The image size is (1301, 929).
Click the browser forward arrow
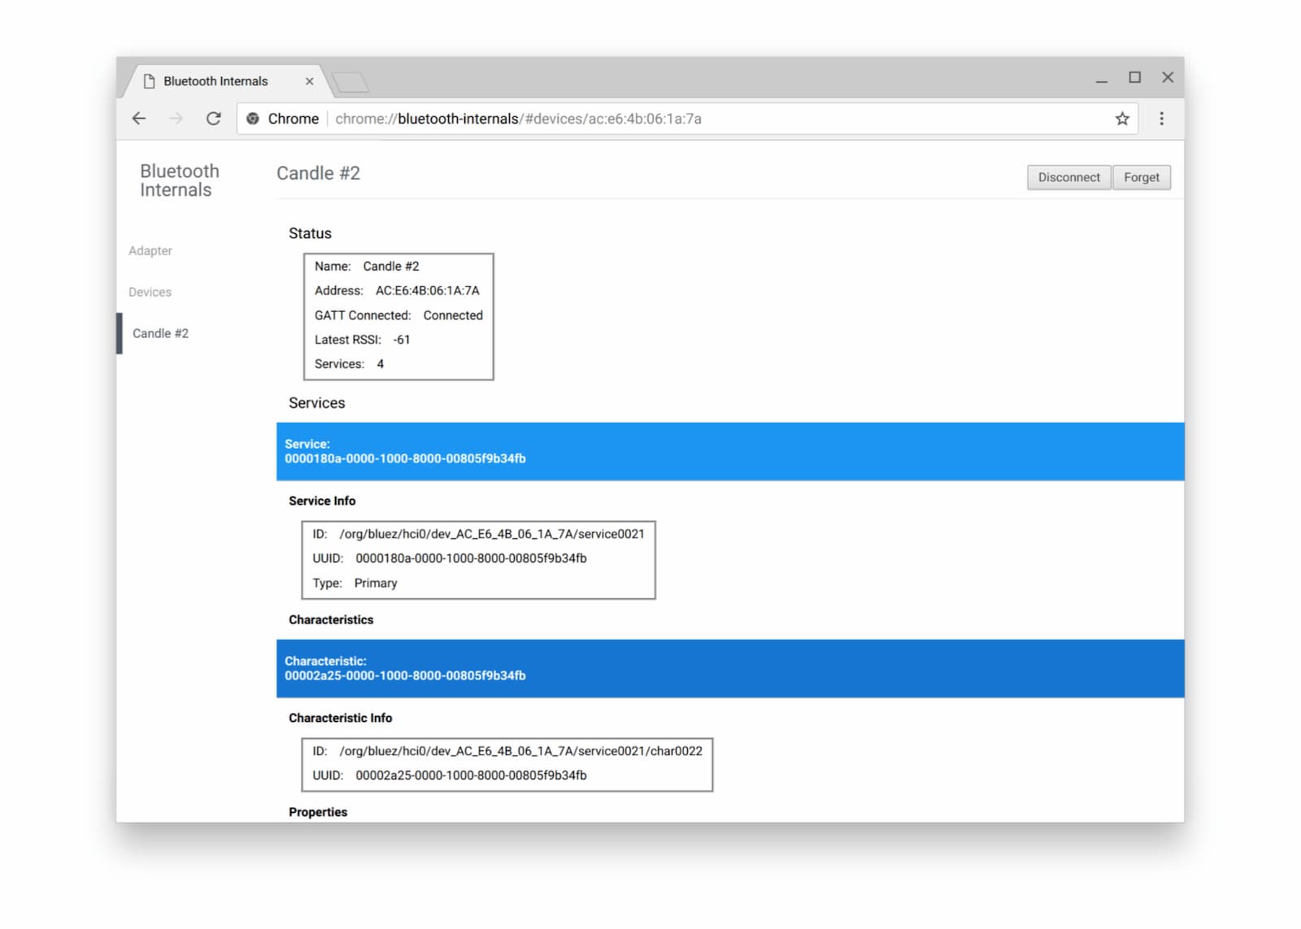pyautogui.click(x=176, y=119)
